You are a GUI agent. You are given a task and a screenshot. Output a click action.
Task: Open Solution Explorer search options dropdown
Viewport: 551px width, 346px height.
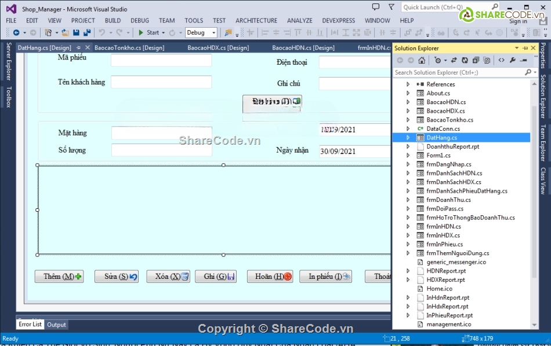pos(535,72)
